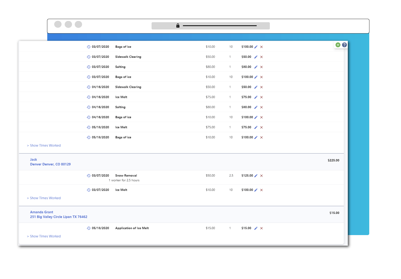View history for 04/16/2020 Salting entry

89,107
